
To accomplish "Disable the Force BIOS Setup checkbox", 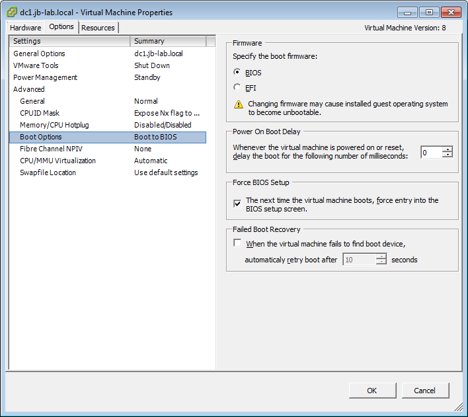I will (x=237, y=204).
